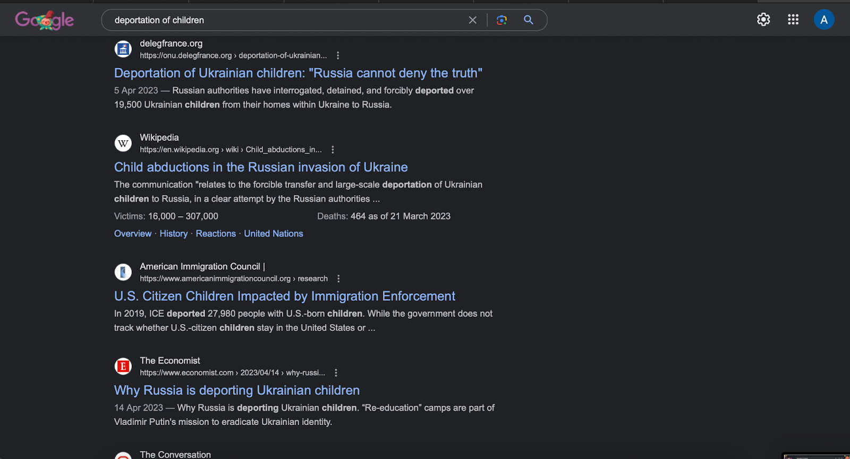Open the Google apps grid
Screen dimensions: 850x459
click(793, 20)
